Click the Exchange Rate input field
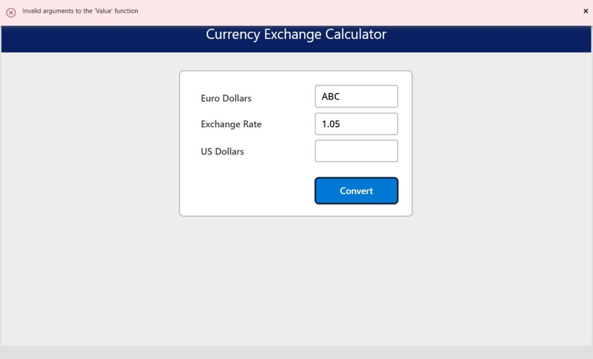Screen dimensions: 593x359 [x=356, y=124]
